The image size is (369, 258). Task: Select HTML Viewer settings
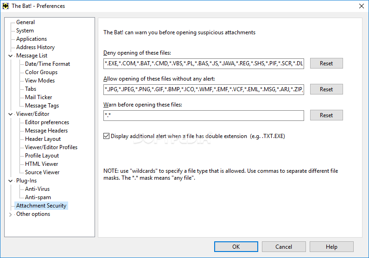[41, 164]
